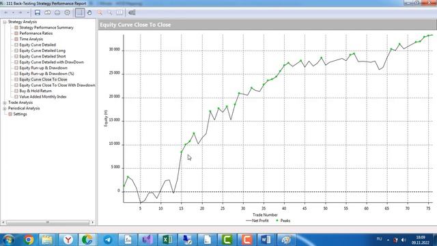Viewport: 437px width, 246px height.
Task: Click the tree panel scroll left arrow
Action: 3,222
